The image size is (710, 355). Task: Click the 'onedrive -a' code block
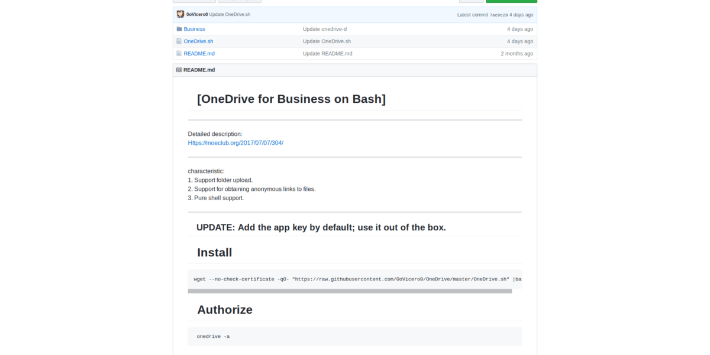[355, 337]
